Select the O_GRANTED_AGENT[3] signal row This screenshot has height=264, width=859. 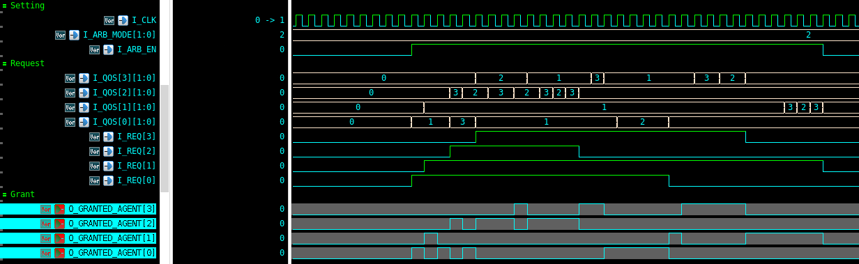(78, 209)
